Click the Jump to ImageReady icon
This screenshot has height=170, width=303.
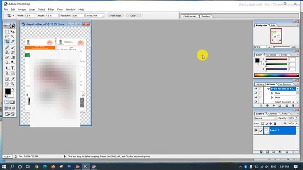pyautogui.click(x=9, y=114)
